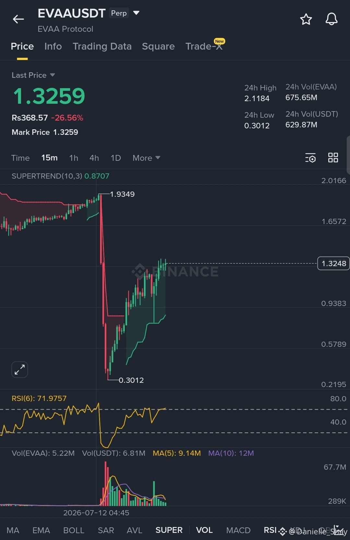Image resolution: width=350 pixels, height=540 pixels.
Task: Toggle the MA indicator
Action: tap(13, 530)
